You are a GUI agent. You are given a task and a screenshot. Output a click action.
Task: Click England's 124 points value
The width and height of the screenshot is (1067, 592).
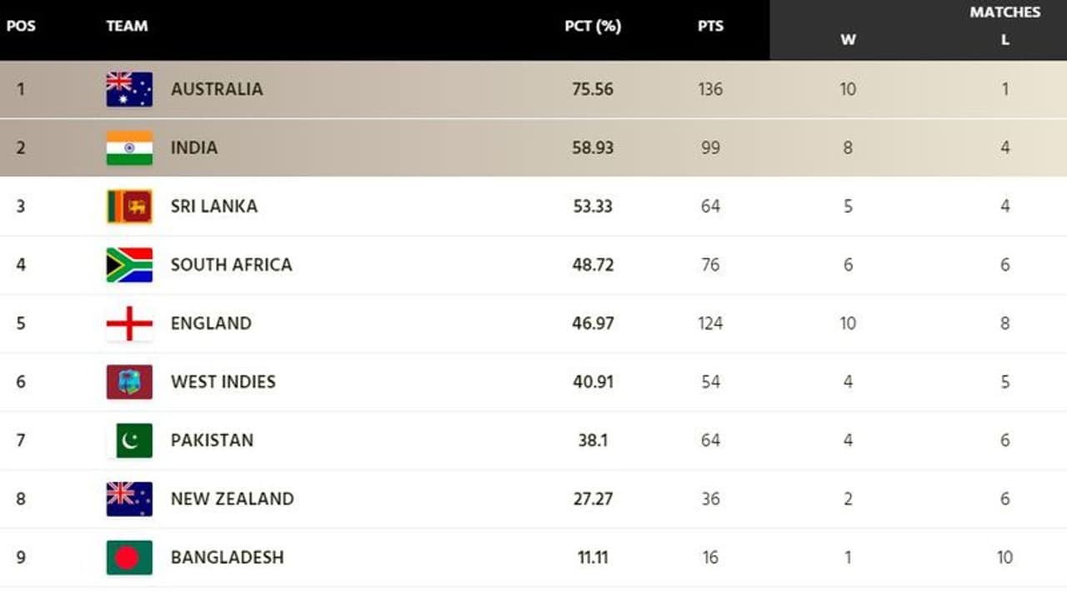pyautogui.click(x=710, y=324)
